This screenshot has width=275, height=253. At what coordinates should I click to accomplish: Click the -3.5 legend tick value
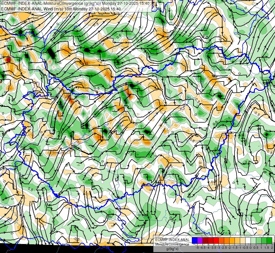213,248
